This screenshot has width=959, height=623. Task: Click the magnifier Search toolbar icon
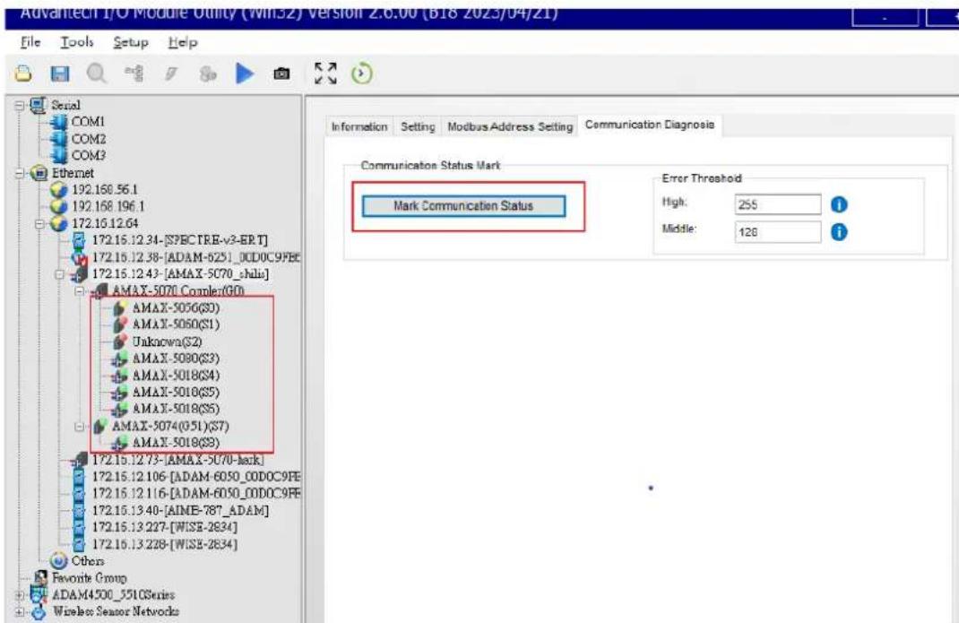click(96, 74)
